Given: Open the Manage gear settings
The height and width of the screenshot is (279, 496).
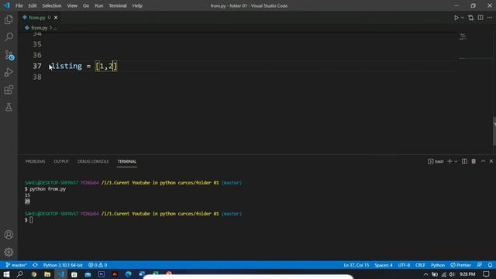Looking at the screenshot, I should click(9, 252).
